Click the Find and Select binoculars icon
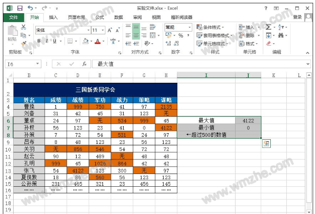The height and width of the screenshot is (214, 315). pyautogui.click(x=281, y=35)
